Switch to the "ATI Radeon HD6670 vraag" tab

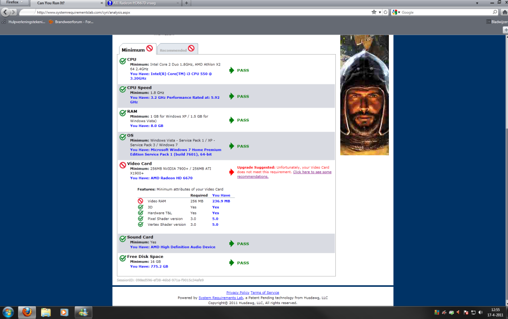point(143,3)
